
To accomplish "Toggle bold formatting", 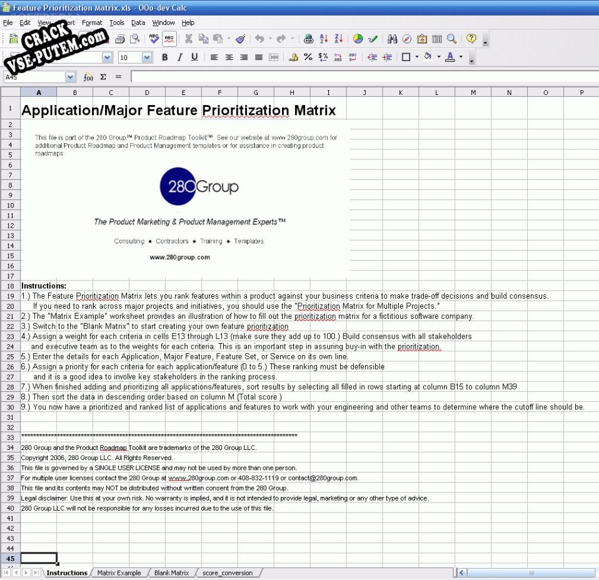I will (x=164, y=57).
